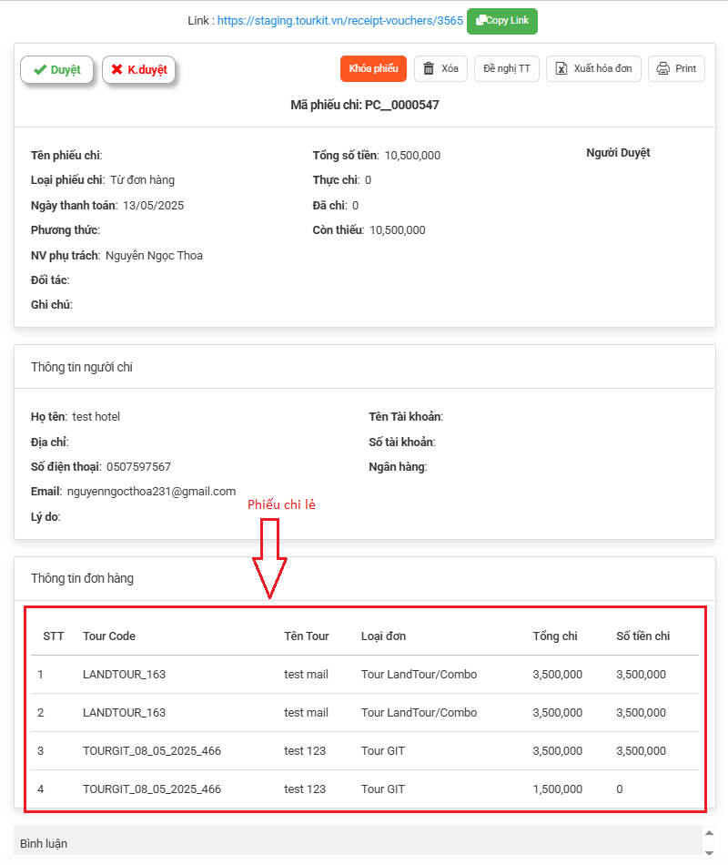Click Người Duyệt approver label
This screenshot has width=728, height=865.
pyautogui.click(x=618, y=153)
